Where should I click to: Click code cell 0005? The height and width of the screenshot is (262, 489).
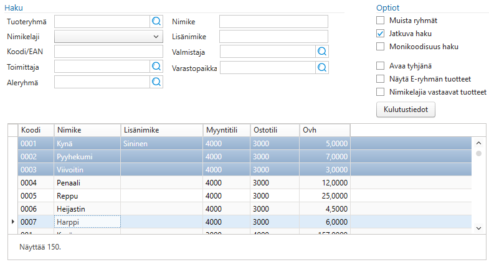coord(36,196)
